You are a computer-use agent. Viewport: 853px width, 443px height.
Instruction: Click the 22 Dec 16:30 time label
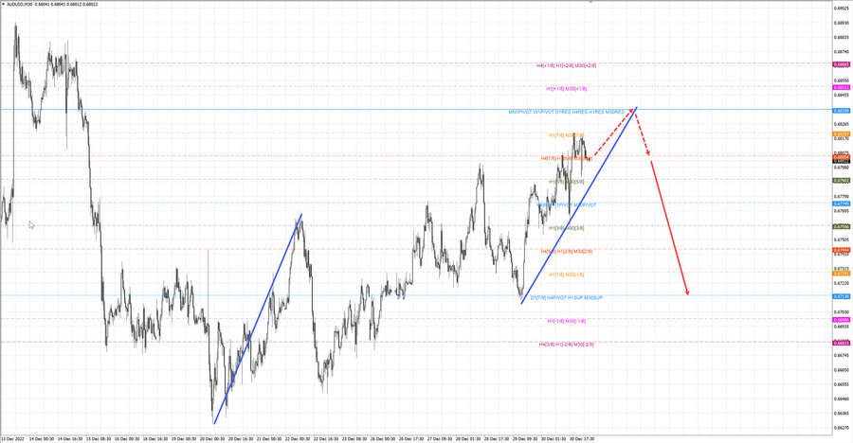point(326,438)
